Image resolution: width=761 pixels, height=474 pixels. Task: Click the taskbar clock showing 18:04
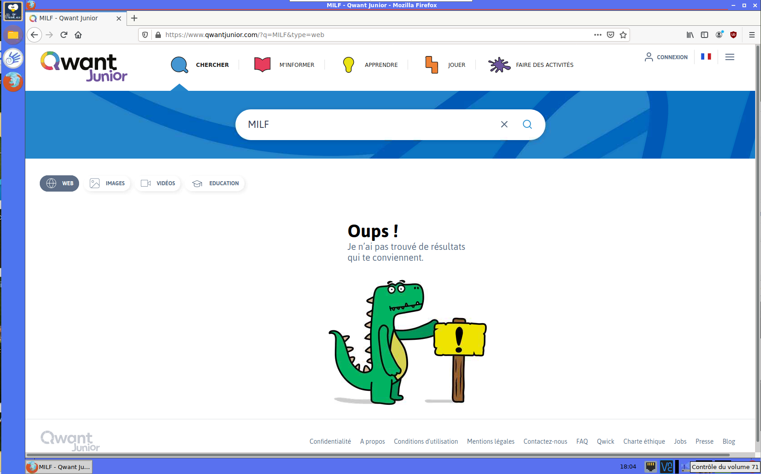[628, 467]
